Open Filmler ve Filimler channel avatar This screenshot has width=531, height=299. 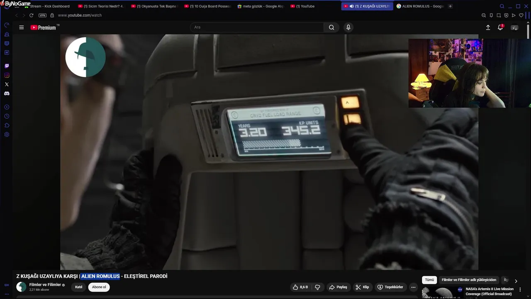click(21, 287)
